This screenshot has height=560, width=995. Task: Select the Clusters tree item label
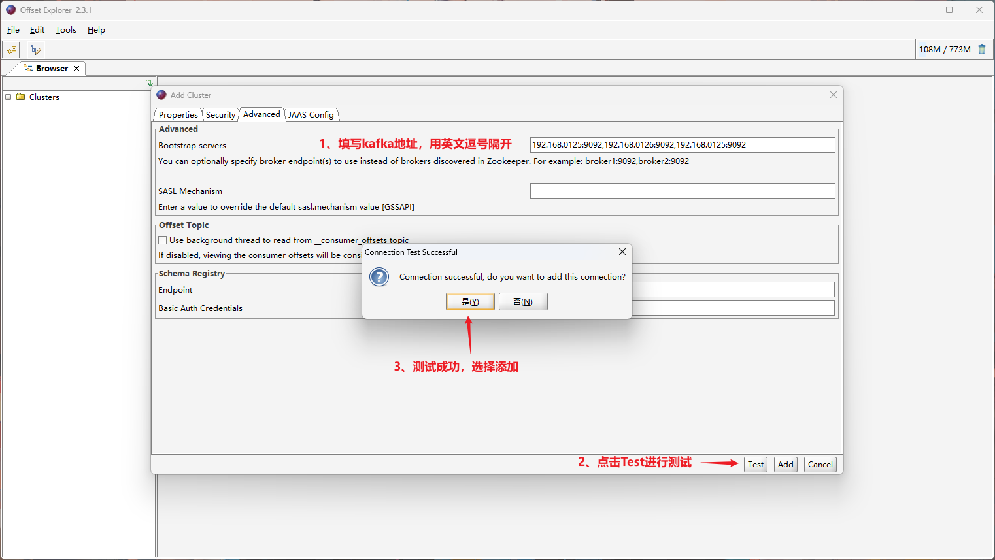(44, 97)
